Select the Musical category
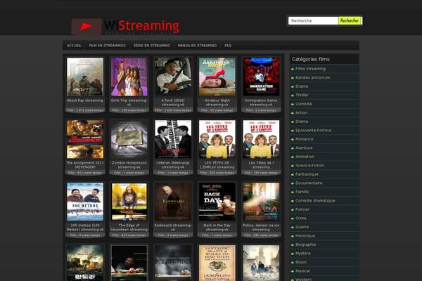Viewport: 422px width, 281px height. [302, 270]
